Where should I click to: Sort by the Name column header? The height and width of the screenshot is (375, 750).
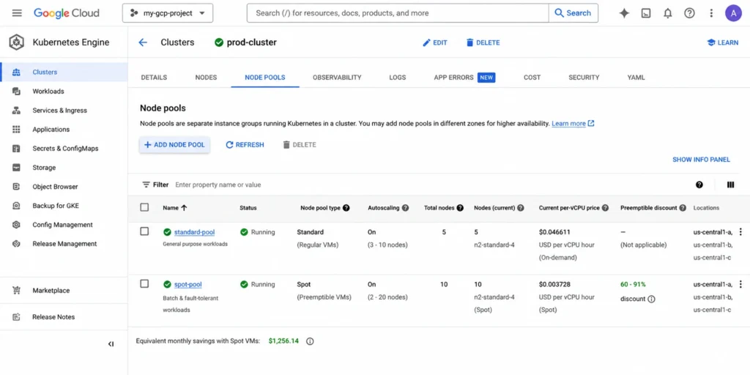[x=174, y=208]
